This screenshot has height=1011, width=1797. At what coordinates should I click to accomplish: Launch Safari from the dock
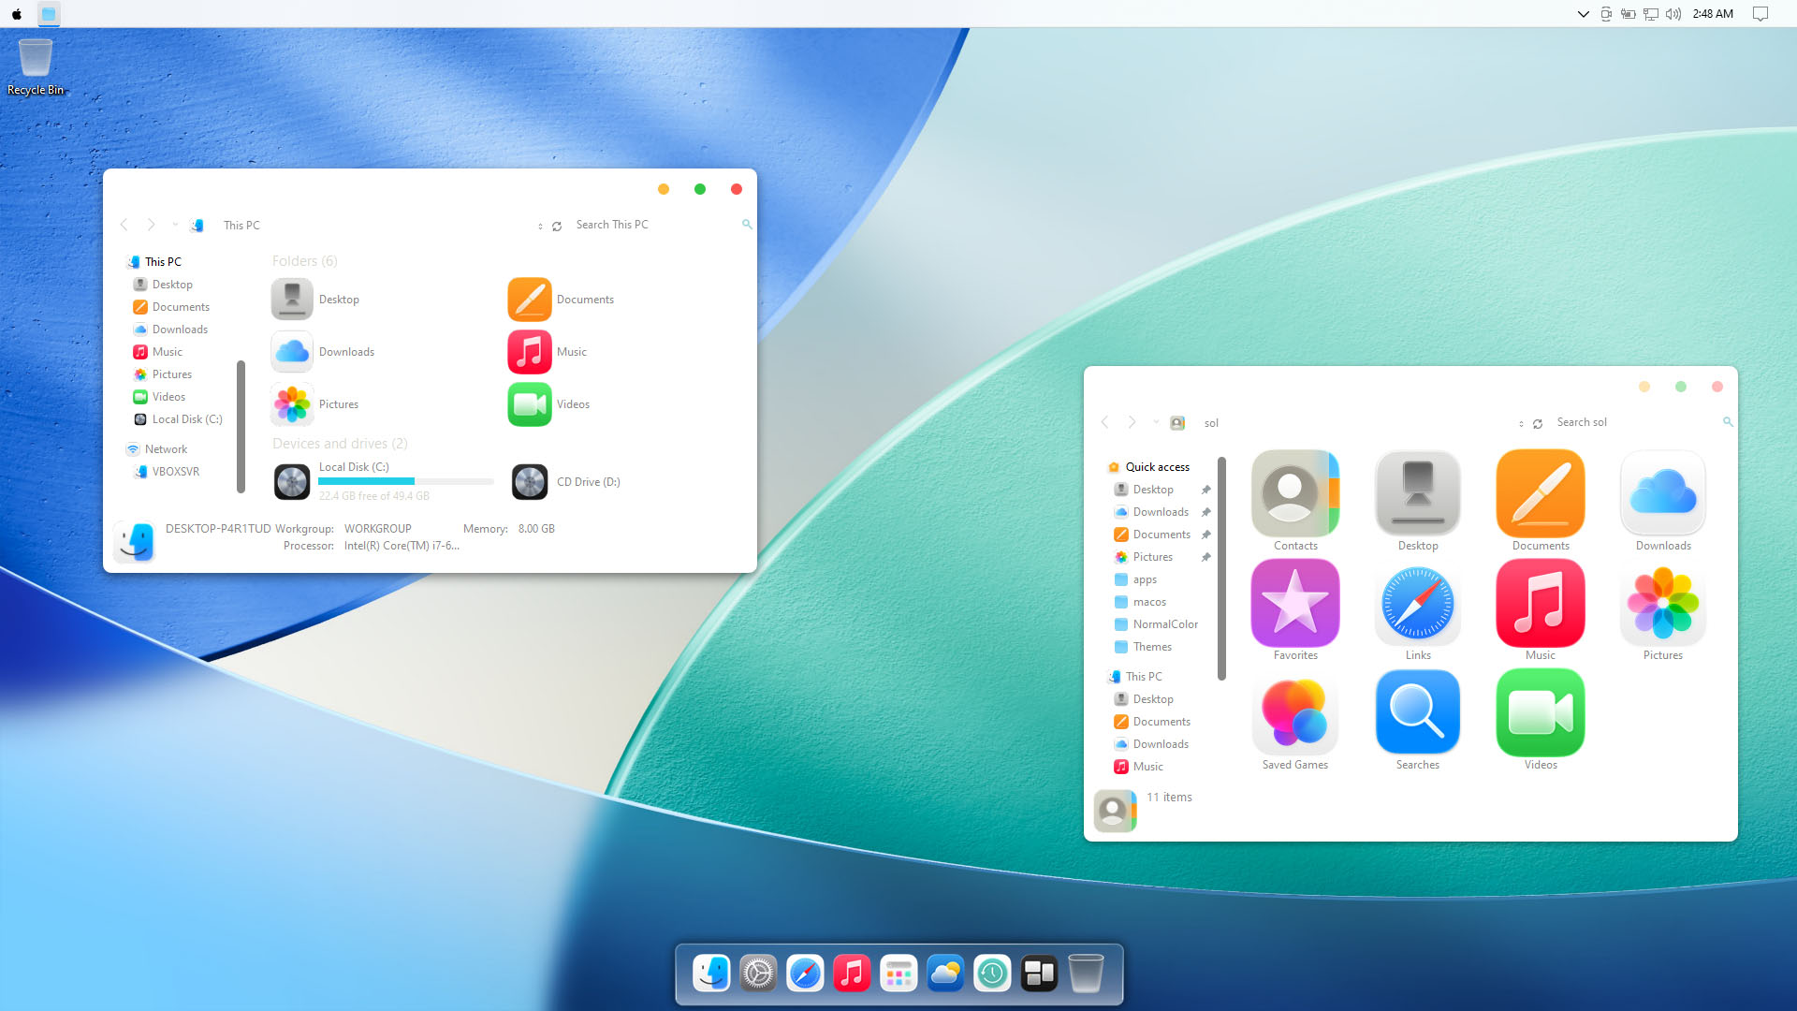click(x=805, y=974)
